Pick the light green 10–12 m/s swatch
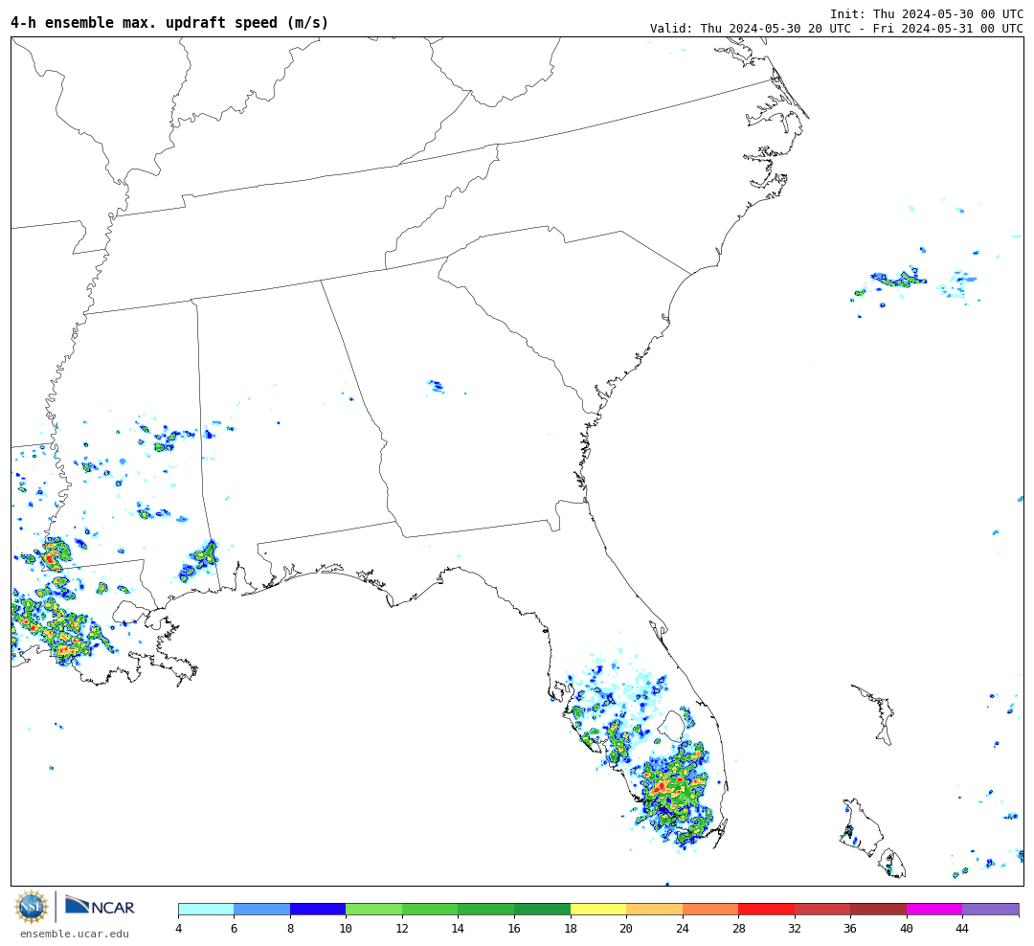Screen dimensions: 1034x946 coord(374,909)
